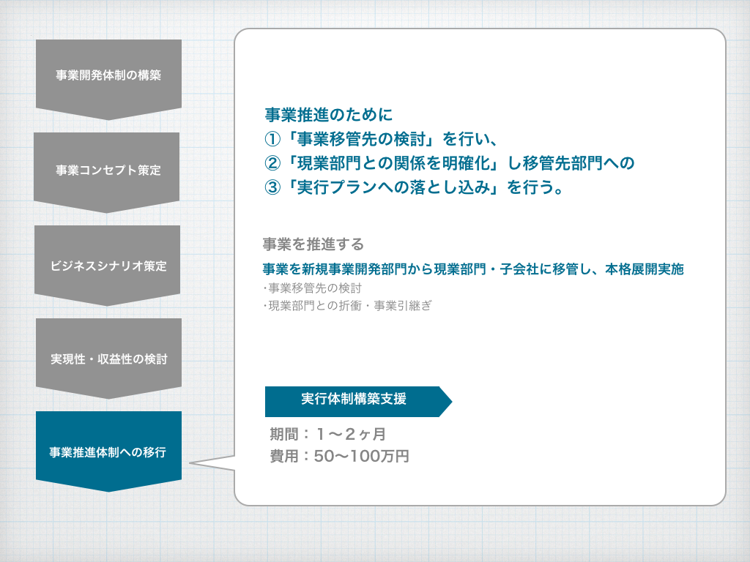Click the heading 事業推進のために

[329, 115]
